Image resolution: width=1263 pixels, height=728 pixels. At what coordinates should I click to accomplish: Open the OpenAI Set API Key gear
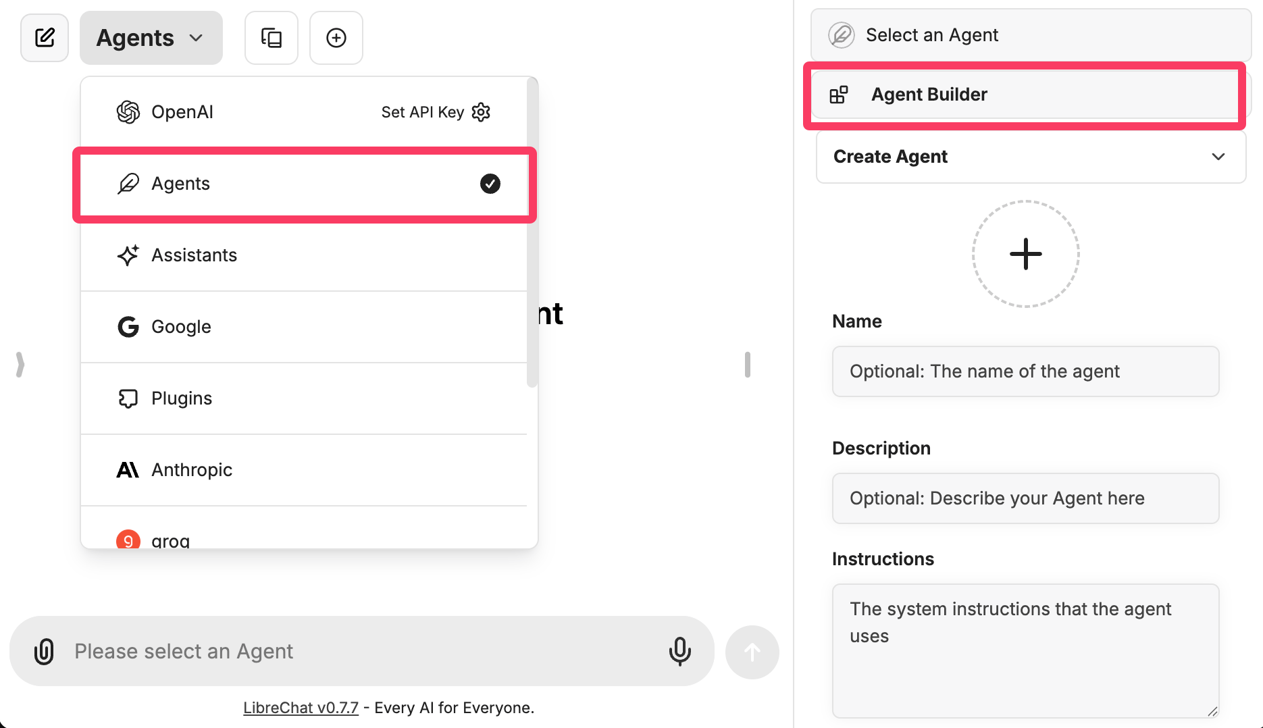(x=481, y=112)
